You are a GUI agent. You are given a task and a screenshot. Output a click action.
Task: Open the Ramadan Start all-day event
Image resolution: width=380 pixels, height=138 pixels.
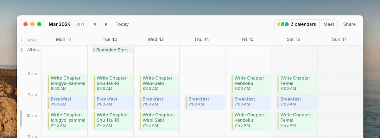[x=112, y=50]
